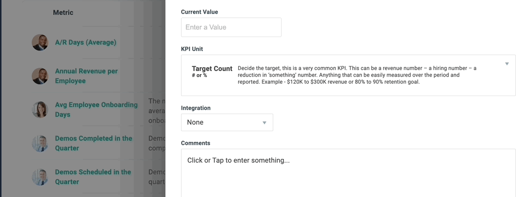This screenshot has height=197, width=527.
Task: Expand the KPI Unit dropdown arrow
Action: pyautogui.click(x=507, y=64)
